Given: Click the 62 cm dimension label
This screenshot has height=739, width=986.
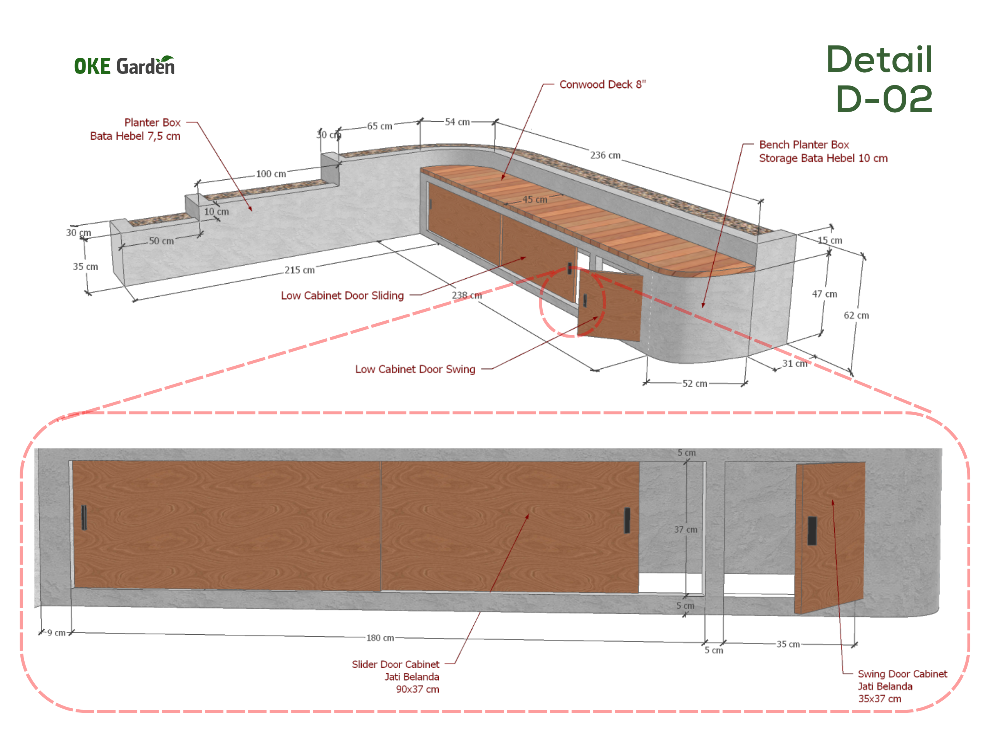Looking at the screenshot, I should pos(856,315).
